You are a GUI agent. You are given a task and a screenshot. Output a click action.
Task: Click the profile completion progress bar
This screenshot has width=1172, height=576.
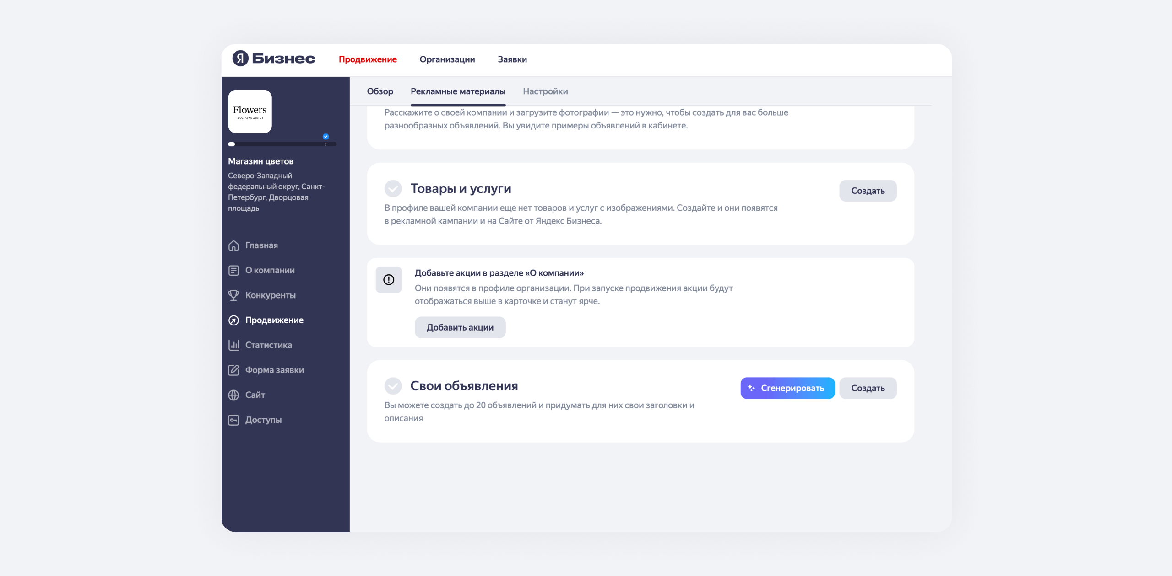[282, 144]
